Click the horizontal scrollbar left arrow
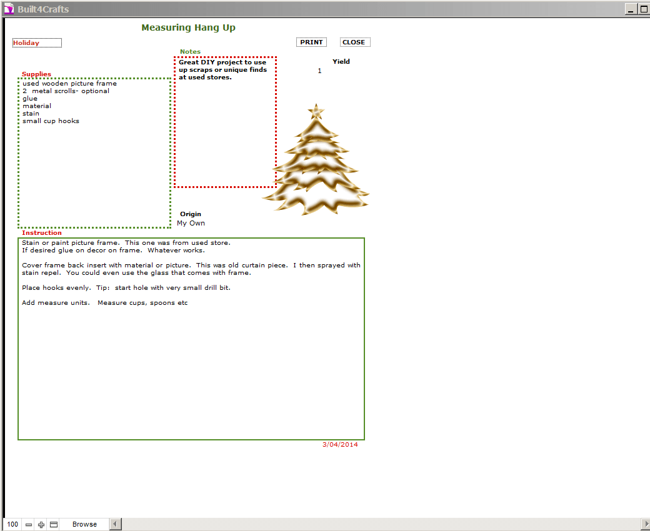Screen dimensions: 650x531 [114, 524]
